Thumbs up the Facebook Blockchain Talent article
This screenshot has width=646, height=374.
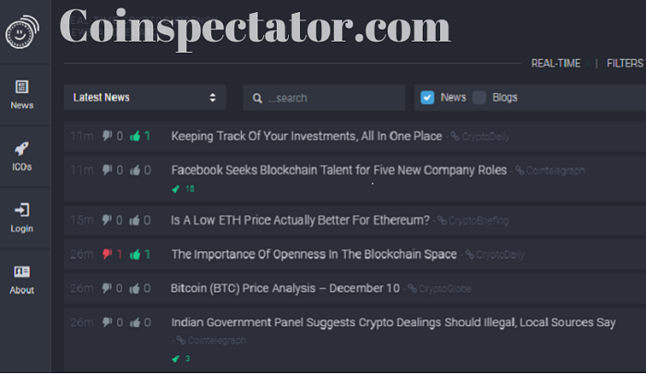click(136, 170)
